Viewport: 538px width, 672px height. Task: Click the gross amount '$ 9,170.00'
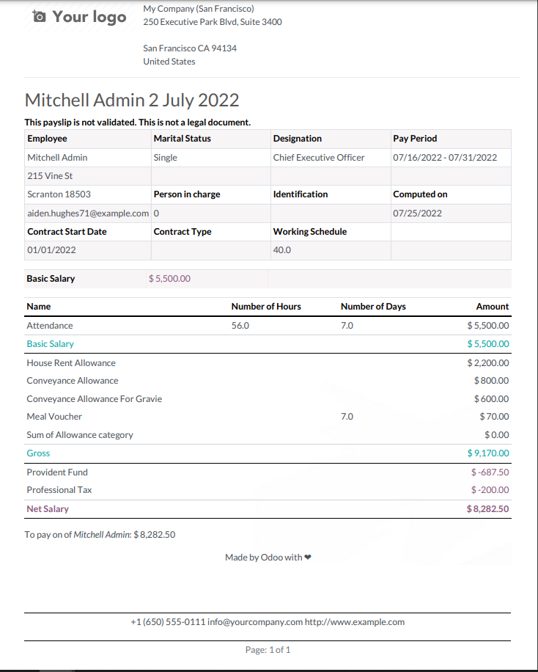[x=488, y=453]
